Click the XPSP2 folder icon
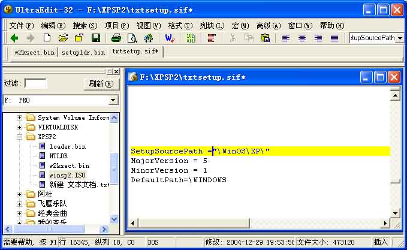Viewport: 407px width, 250px height. pos(31,137)
